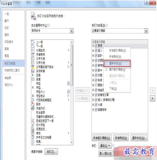Open the 重設 dropdown button
157x160 pixels.
pos(105,146)
